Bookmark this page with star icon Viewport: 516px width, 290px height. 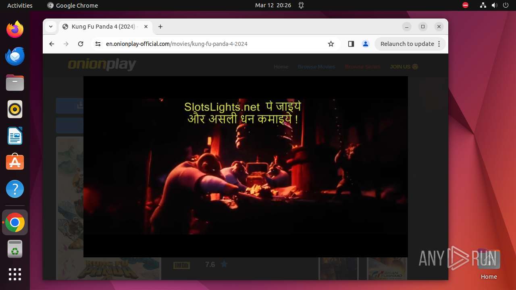[x=331, y=44]
